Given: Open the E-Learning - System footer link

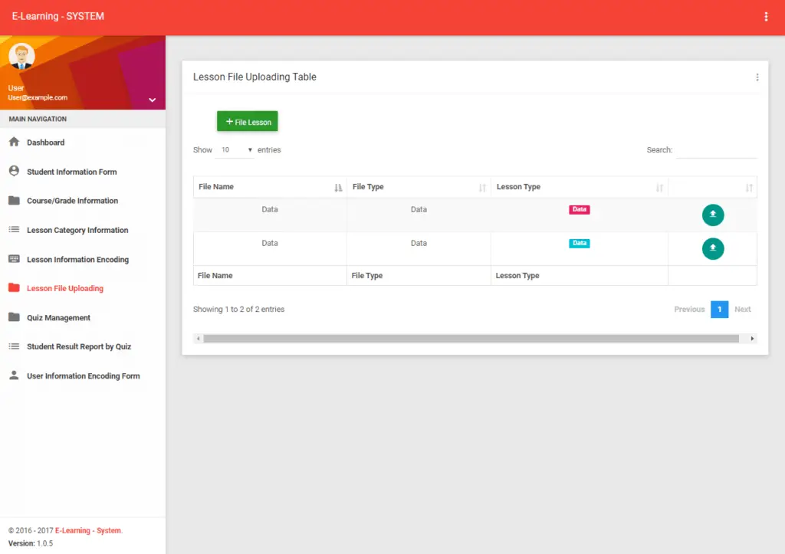Looking at the screenshot, I should 87,529.
